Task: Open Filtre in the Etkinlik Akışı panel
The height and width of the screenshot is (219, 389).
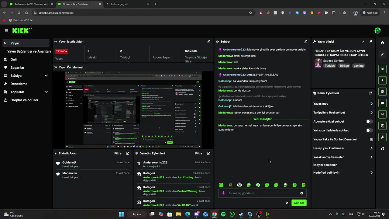Action: (118, 153)
